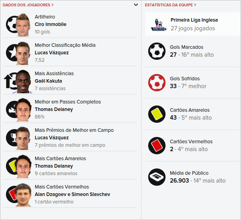Click the red goals conceded football icon
The height and width of the screenshot is (220, 241).
coord(157,83)
